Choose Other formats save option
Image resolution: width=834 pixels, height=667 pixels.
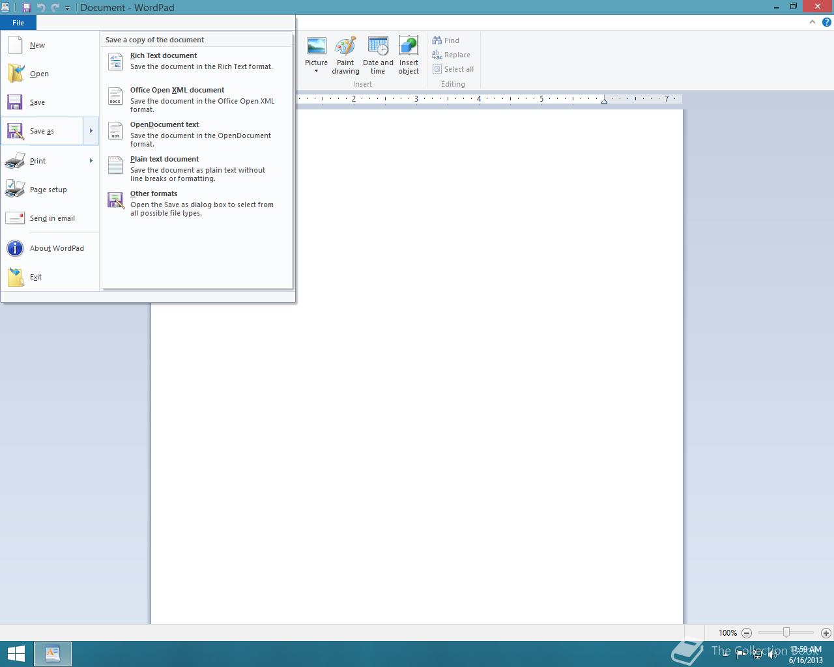click(x=196, y=203)
